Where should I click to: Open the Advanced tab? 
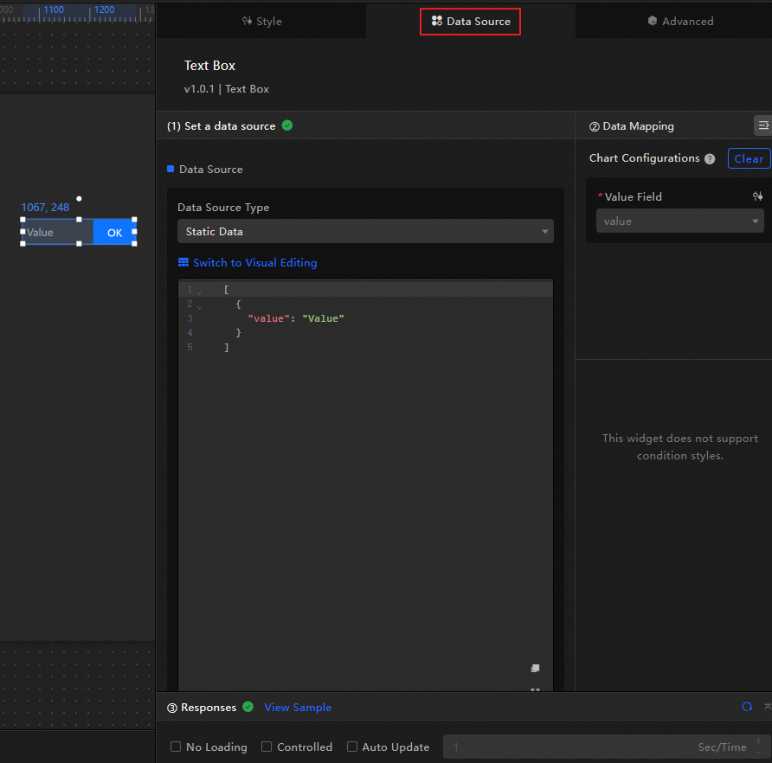pyautogui.click(x=680, y=21)
